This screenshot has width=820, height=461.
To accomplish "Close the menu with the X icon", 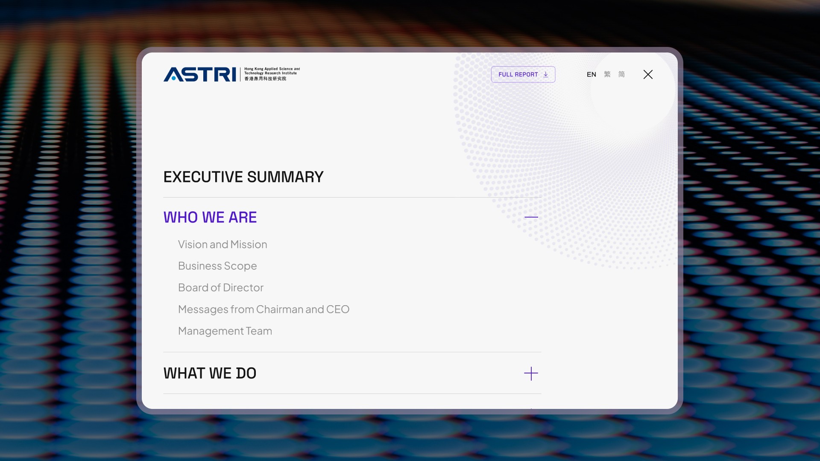I will coord(648,74).
